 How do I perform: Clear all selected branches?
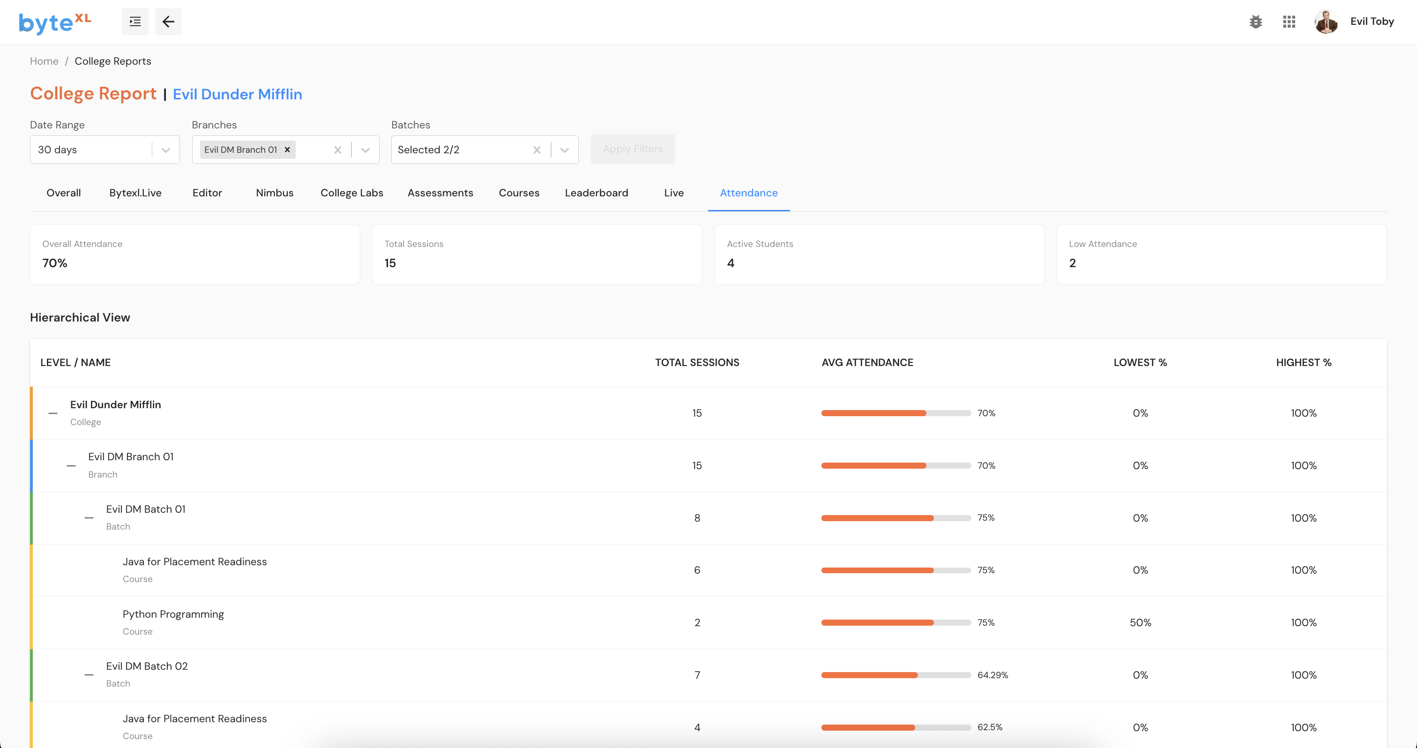pos(338,150)
